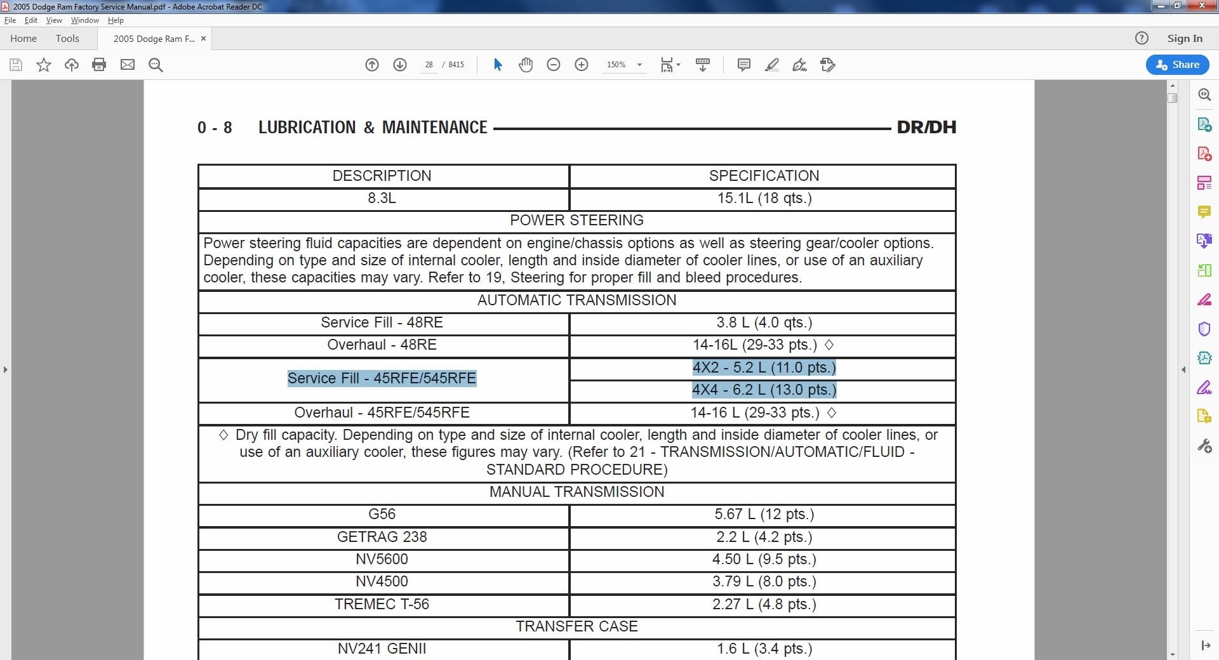
Task: Click the zoom out minus icon
Action: tap(554, 65)
